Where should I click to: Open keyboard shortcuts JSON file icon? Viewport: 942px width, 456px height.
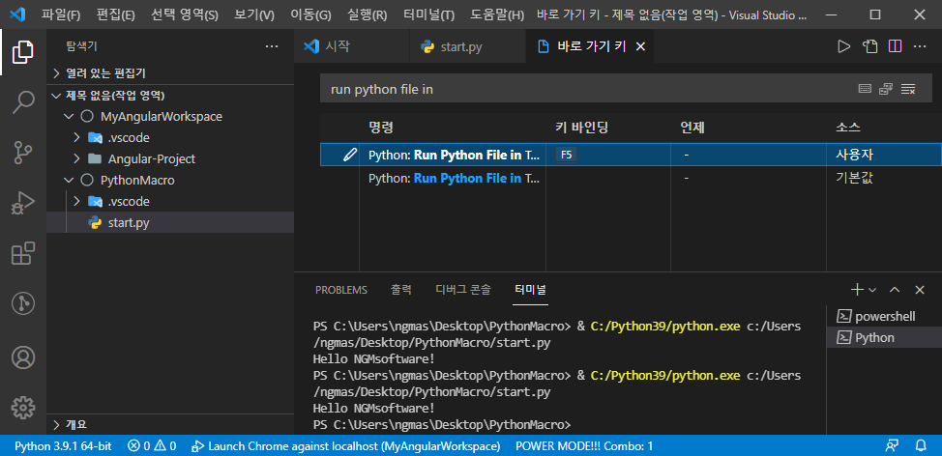tap(869, 46)
